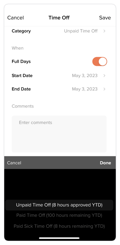Tap the home indicator bar
Image resolution: width=120 pixels, height=245 pixels.
pyautogui.click(x=59, y=238)
